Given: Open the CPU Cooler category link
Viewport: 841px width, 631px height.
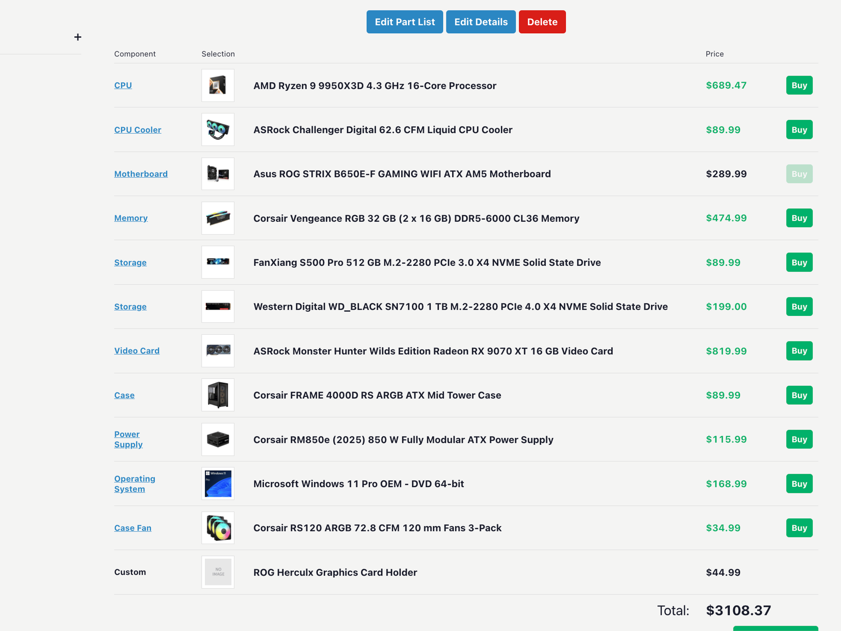Looking at the screenshot, I should coord(138,129).
